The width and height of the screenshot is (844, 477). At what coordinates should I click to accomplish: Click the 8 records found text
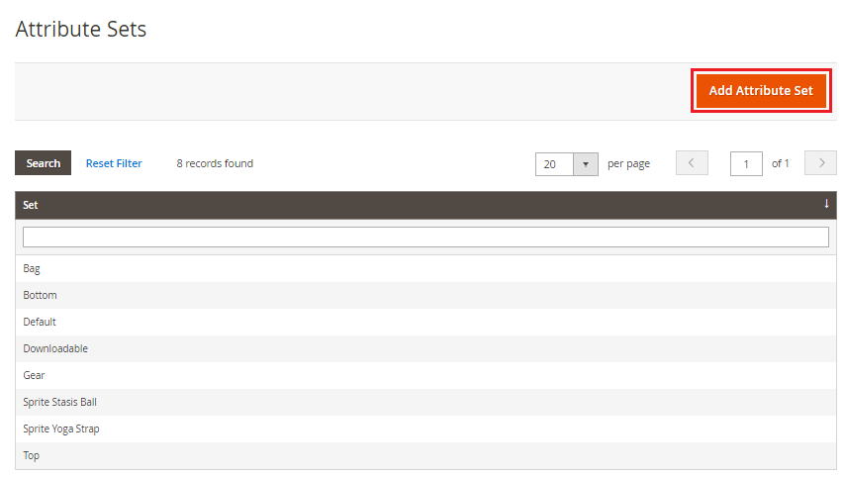pos(215,163)
